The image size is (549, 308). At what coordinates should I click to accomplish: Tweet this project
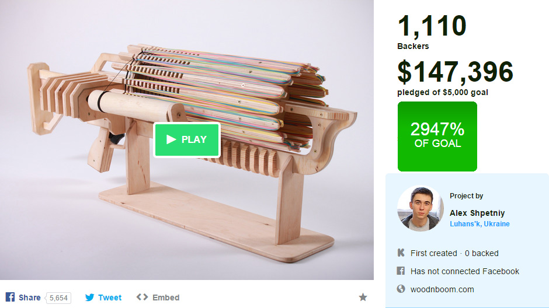click(x=110, y=297)
